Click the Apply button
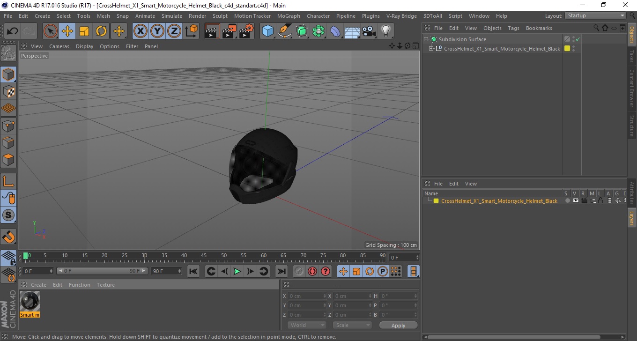This screenshot has width=637, height=341. point(398,325)
